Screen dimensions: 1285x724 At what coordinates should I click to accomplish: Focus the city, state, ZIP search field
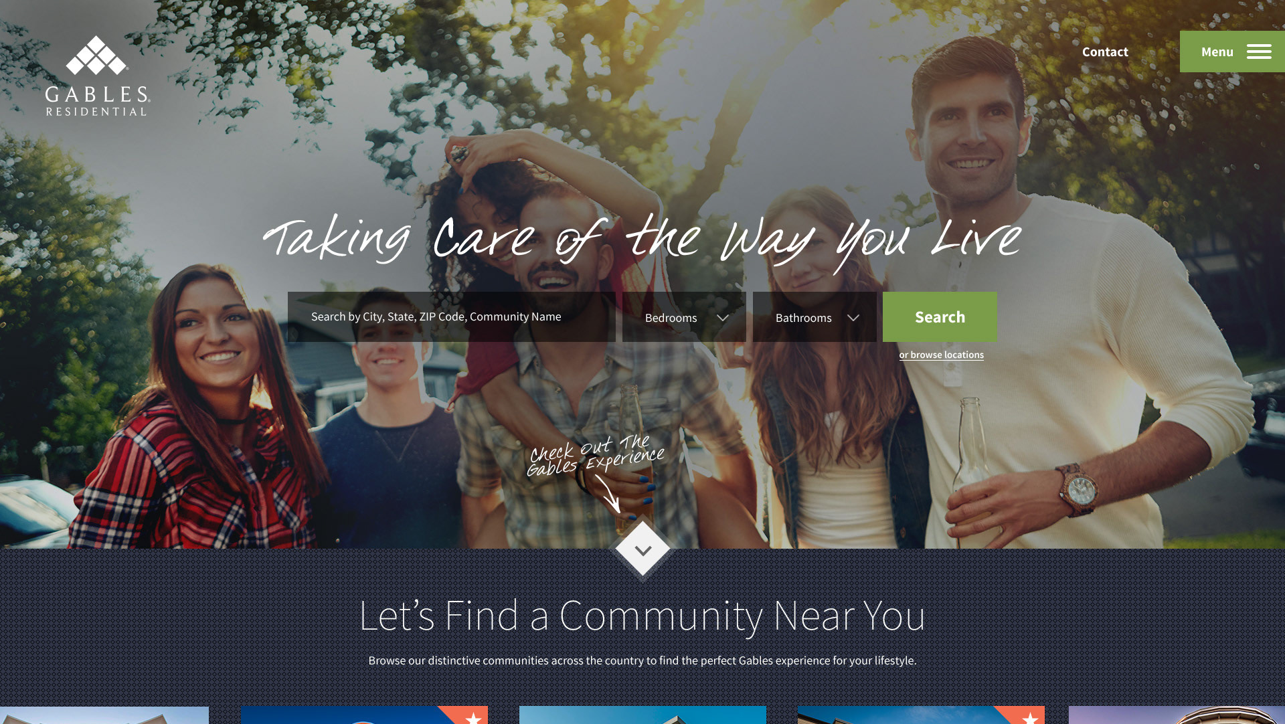pyautogui.click(x=452, y=317)
